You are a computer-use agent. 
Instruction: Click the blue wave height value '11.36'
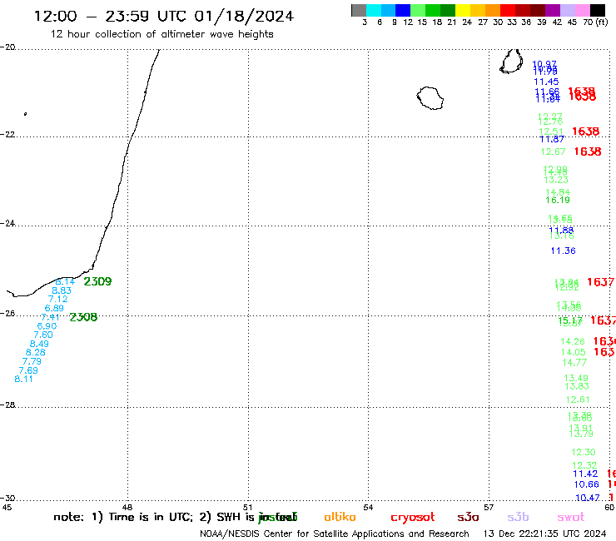coord(563,251)
